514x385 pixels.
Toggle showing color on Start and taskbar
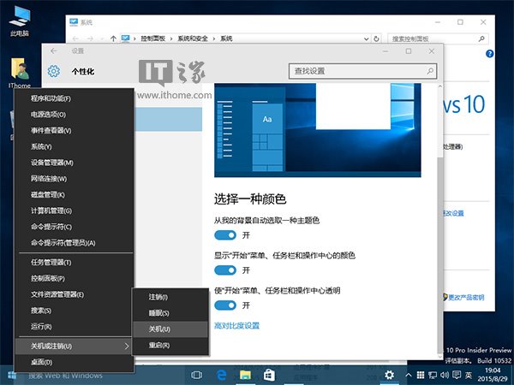click(x=225, y=269)
